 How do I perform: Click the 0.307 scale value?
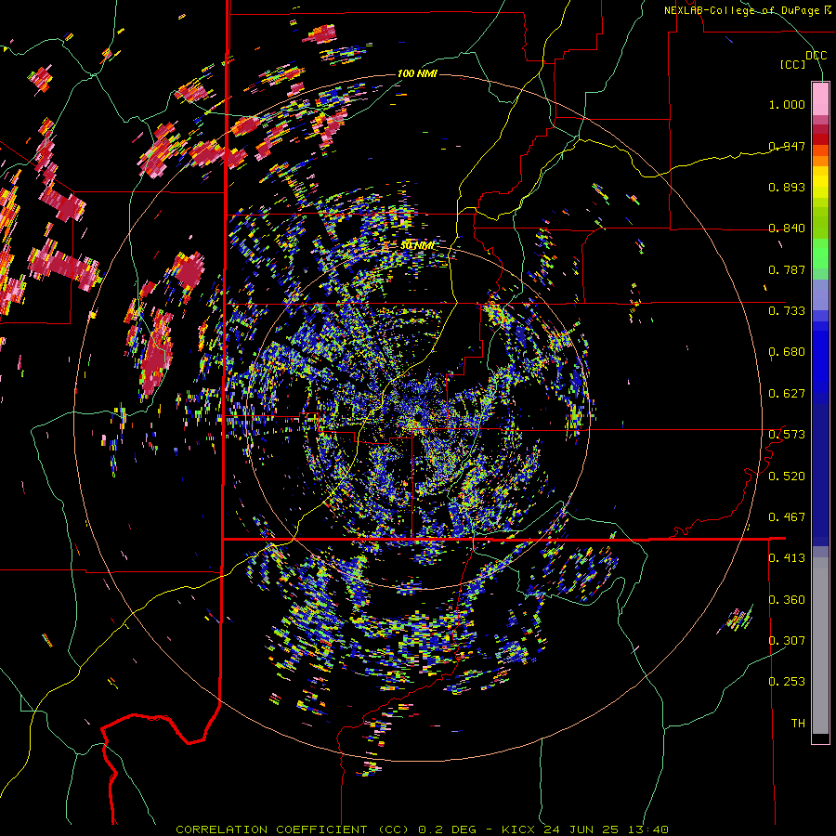click(787, 641)
